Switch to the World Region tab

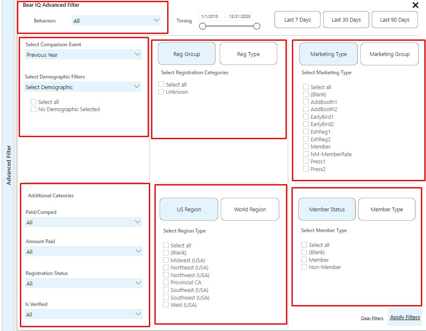coord(250,209)
